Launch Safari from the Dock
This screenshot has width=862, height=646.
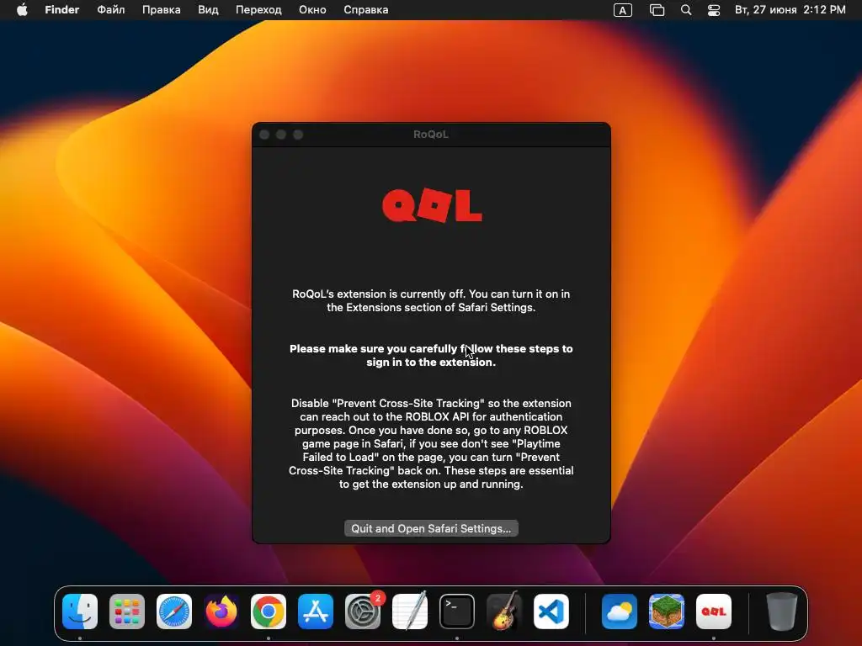[x=174, y=612]
